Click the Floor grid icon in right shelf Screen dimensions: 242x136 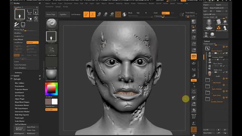pos(194,63)
